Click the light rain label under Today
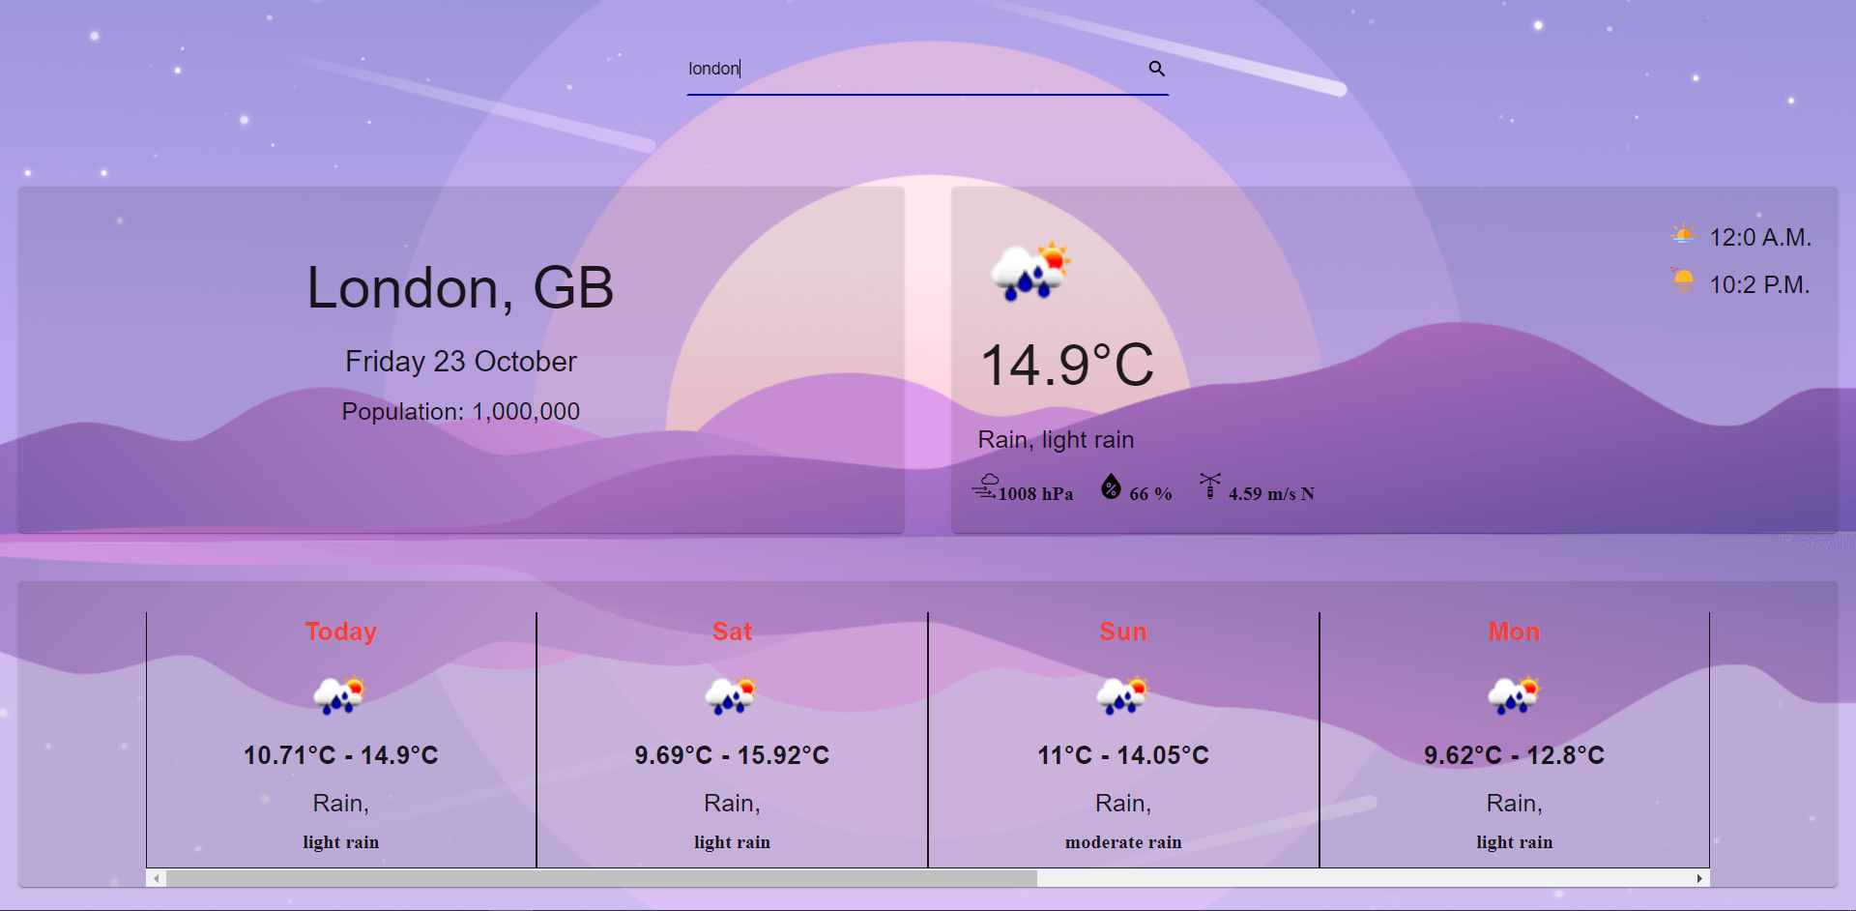Viewport: 1856px width, 911px height. pos(341,842)
